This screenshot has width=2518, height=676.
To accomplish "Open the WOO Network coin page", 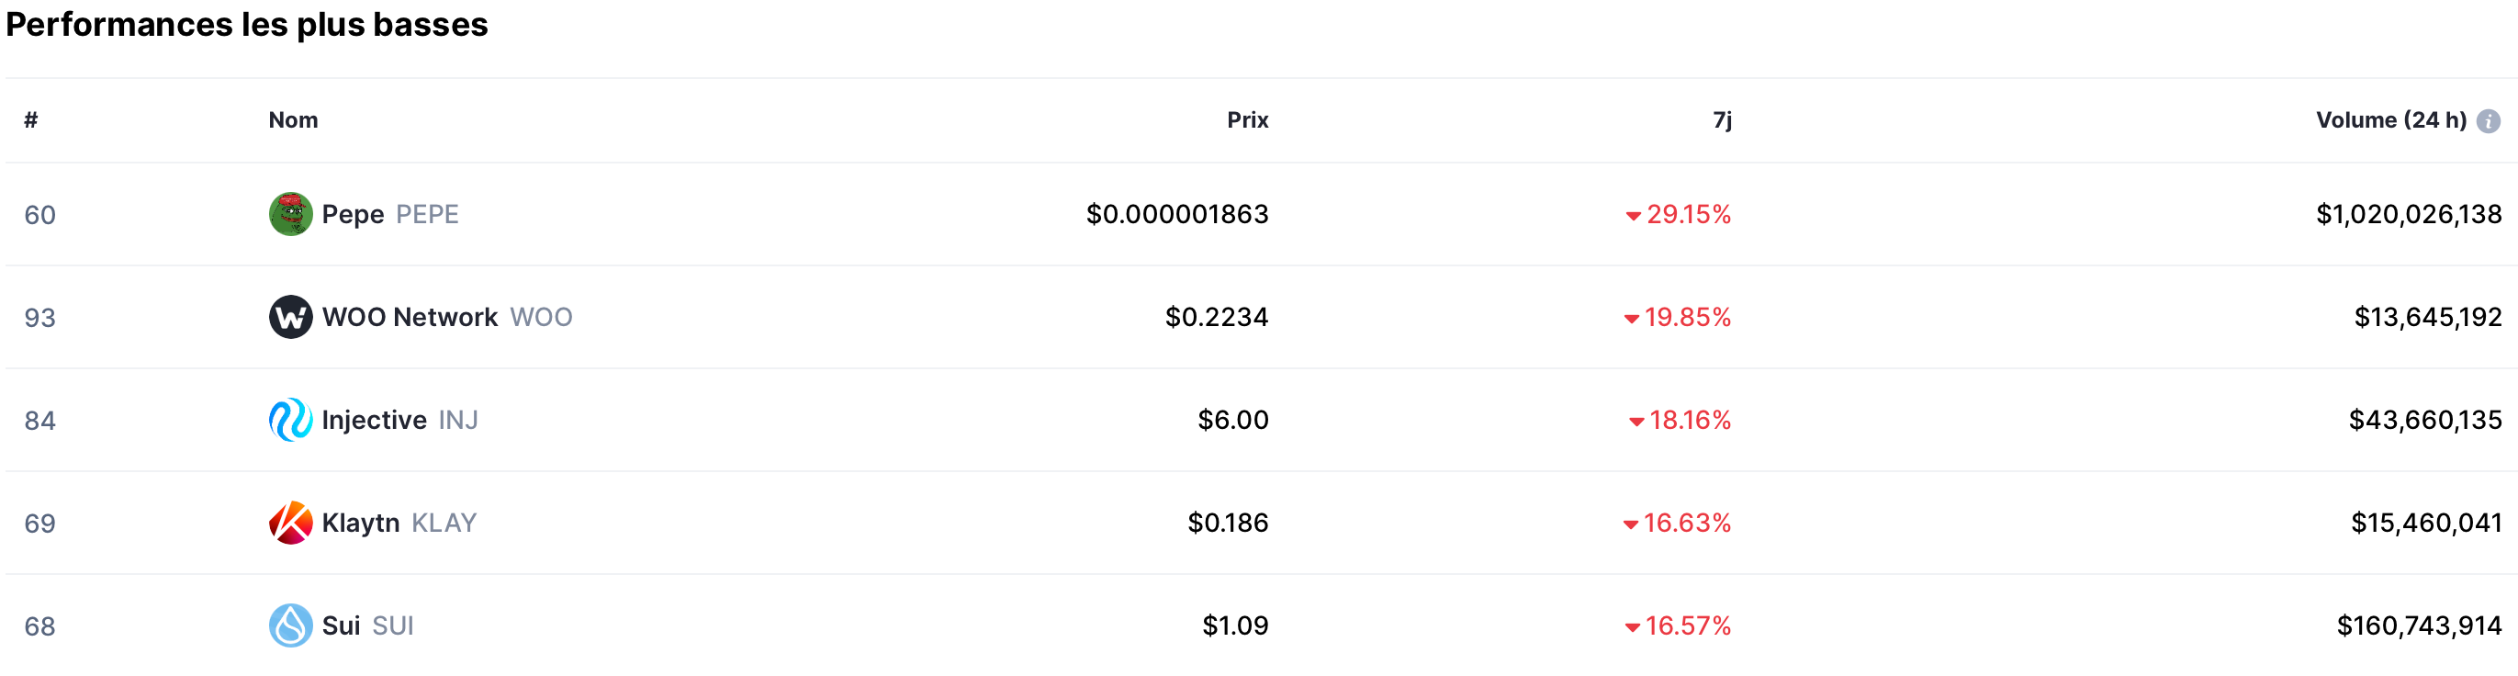I will point(410,317).
